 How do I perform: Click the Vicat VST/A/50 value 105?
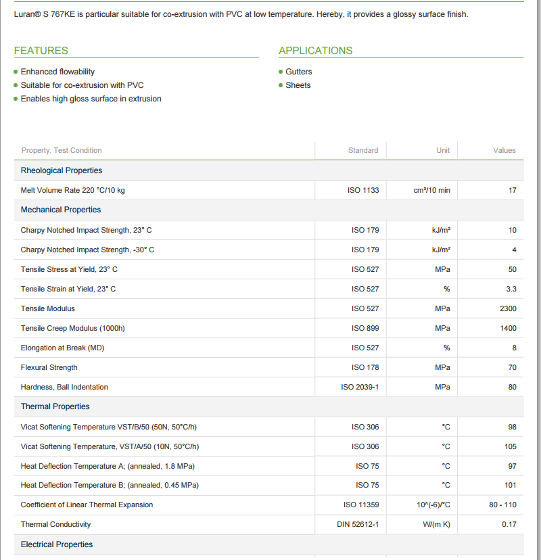(511, 447)
